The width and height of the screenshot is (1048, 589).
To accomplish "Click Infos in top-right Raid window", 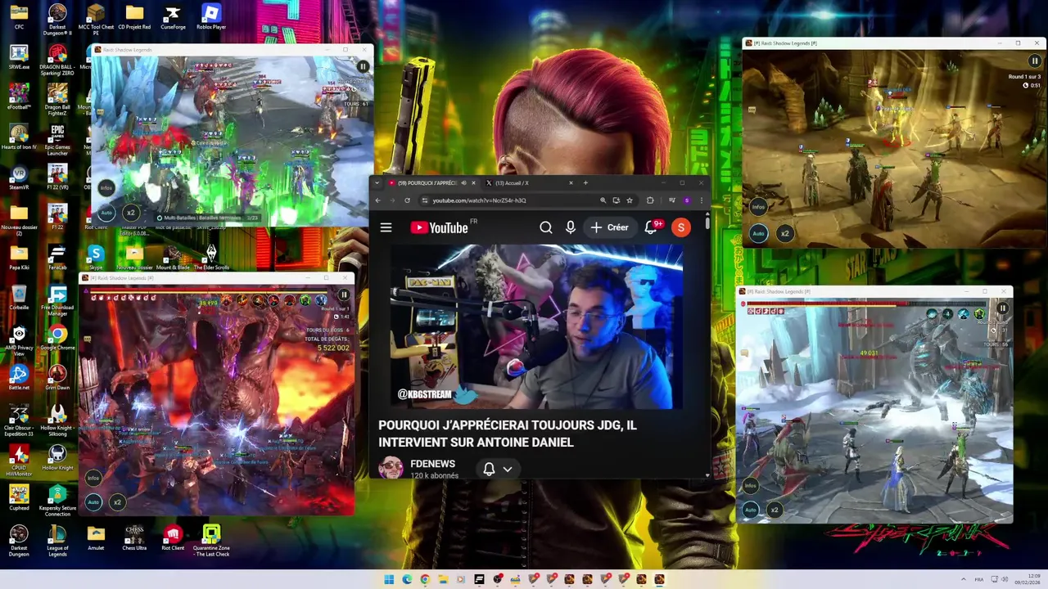I will coord(758,206).
